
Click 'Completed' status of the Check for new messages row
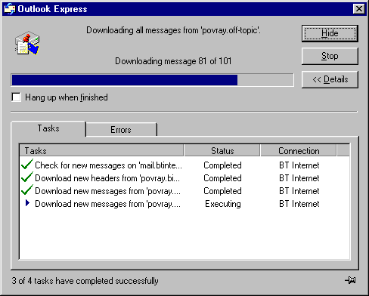(222, 165)
